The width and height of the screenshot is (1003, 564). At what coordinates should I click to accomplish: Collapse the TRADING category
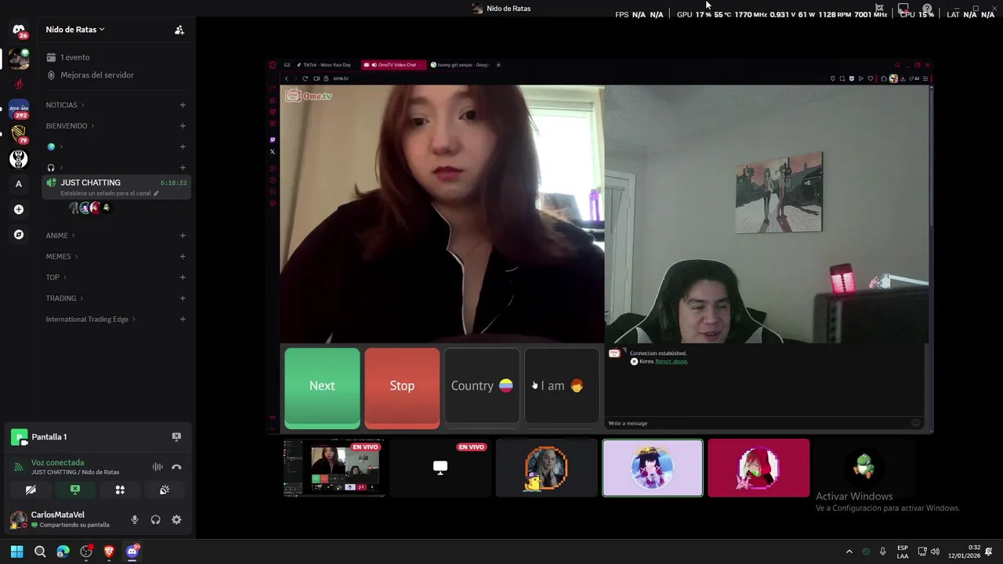click(64, 298)
